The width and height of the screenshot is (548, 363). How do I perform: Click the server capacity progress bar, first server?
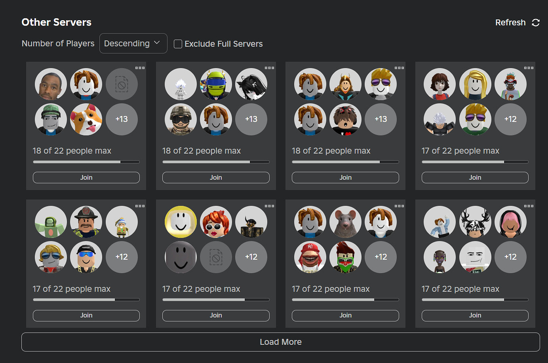tap(86, 162)
